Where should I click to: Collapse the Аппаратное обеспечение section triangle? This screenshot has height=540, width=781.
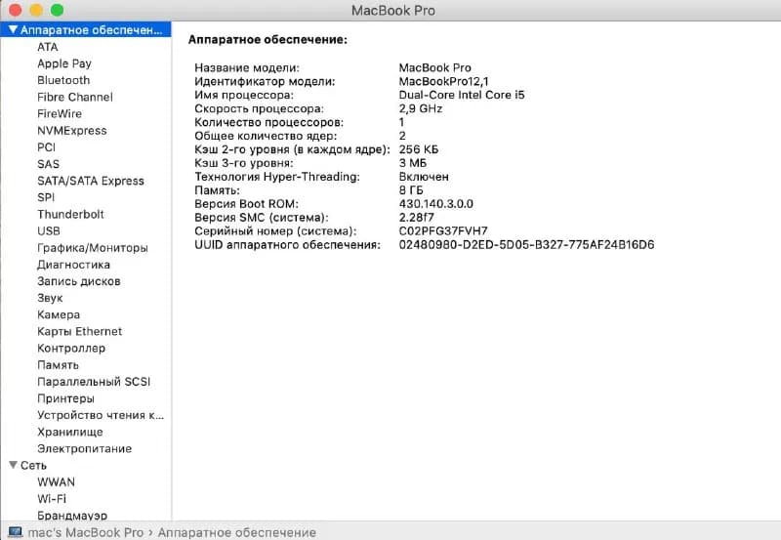click(x=14, y=30)
